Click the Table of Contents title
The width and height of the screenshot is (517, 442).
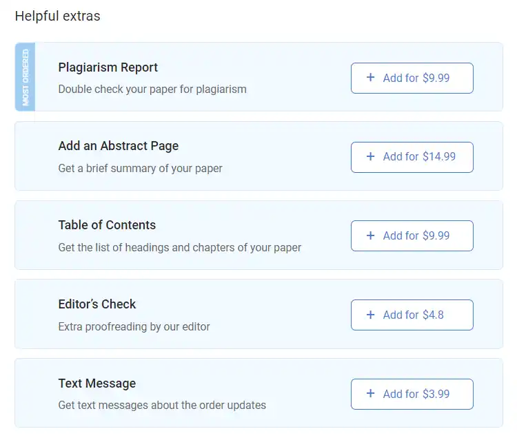(x=107, y=225)
